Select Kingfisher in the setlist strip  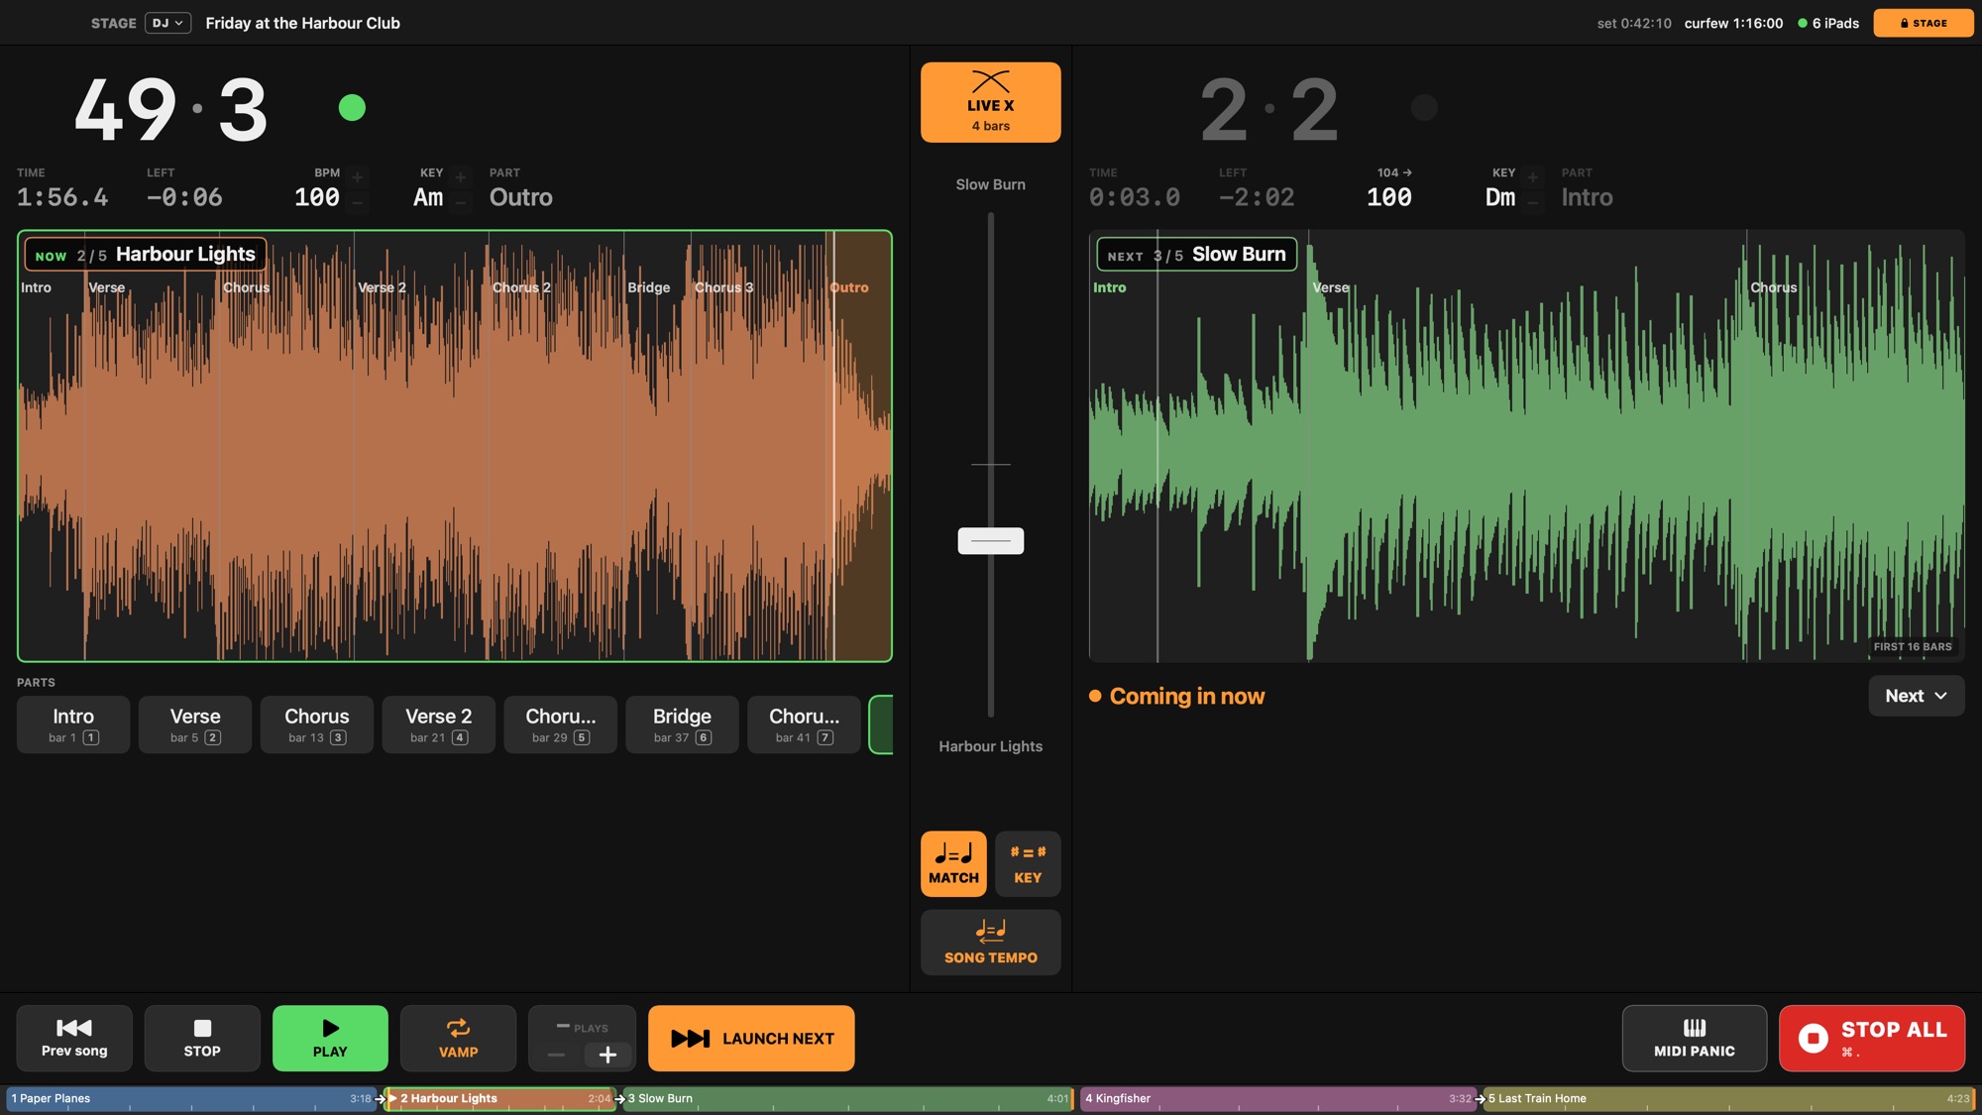pos(1277,1098)
